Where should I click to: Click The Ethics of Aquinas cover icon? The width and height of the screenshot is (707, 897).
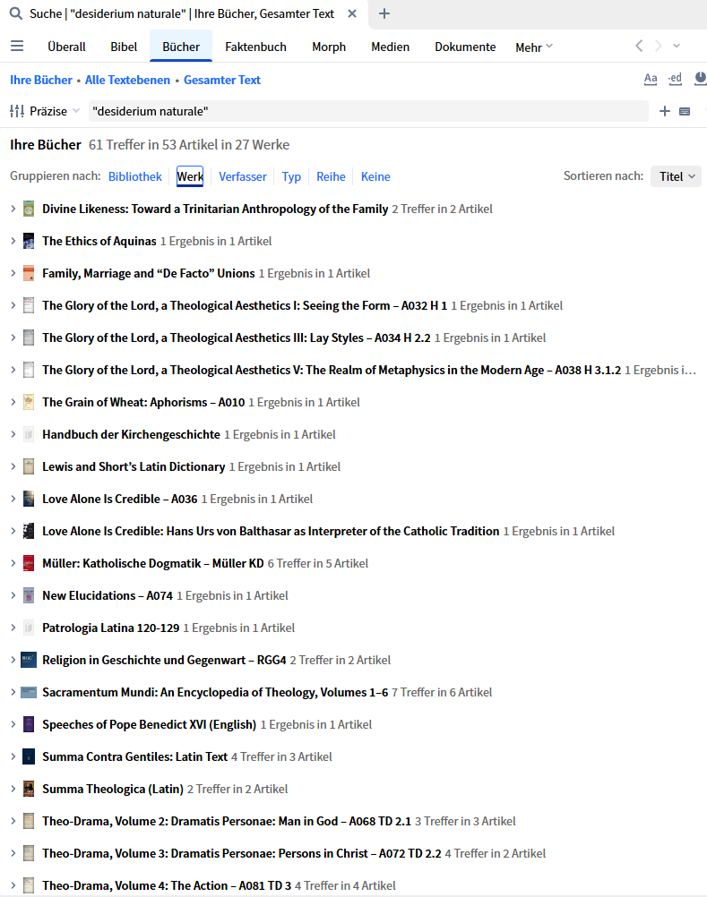(x=29, y=241)
